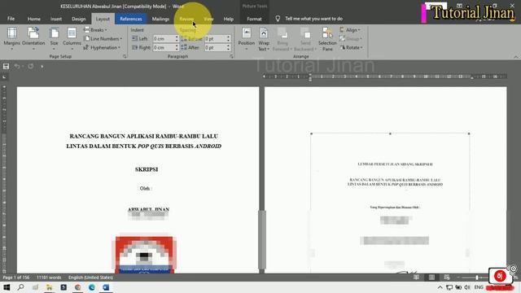This screenshot has height=293, width=521.
Task: Click the Spacing Before stepper arrows
Action: pyautogui.click(x=228, y=39)
